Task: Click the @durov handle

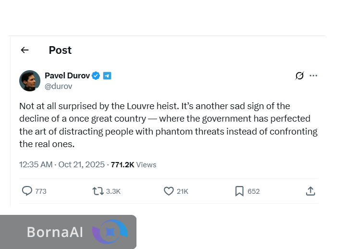Action: click(58, 87)
